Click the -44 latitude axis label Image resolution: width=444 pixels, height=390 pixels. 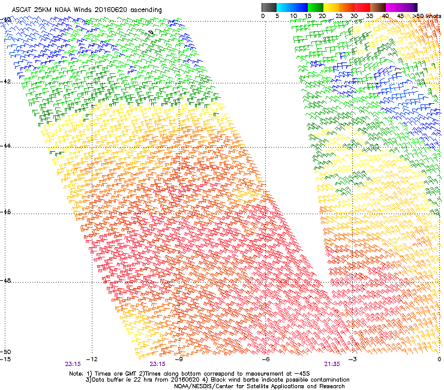6,146
